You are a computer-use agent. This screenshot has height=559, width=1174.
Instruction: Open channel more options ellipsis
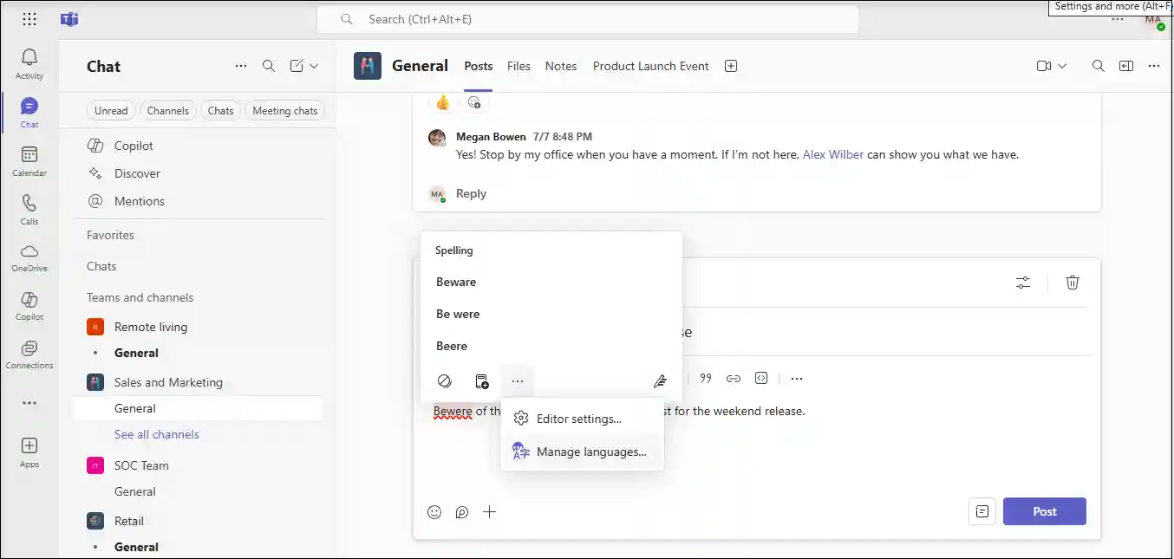pos(1154,66)
